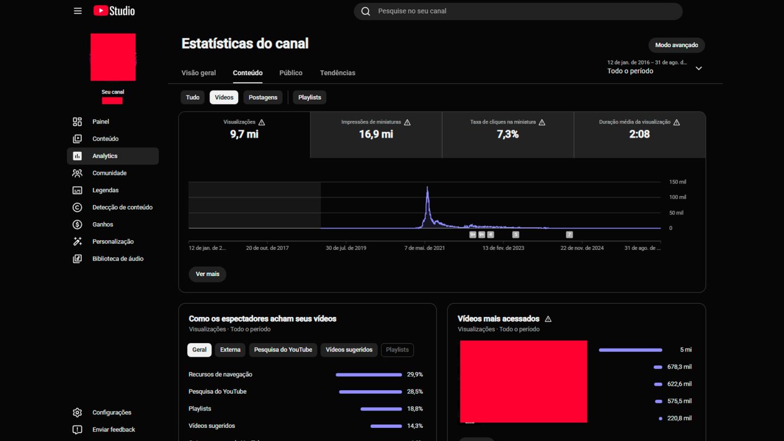Switch to Conteúdo analytics tab

click(x=248, y=73)
